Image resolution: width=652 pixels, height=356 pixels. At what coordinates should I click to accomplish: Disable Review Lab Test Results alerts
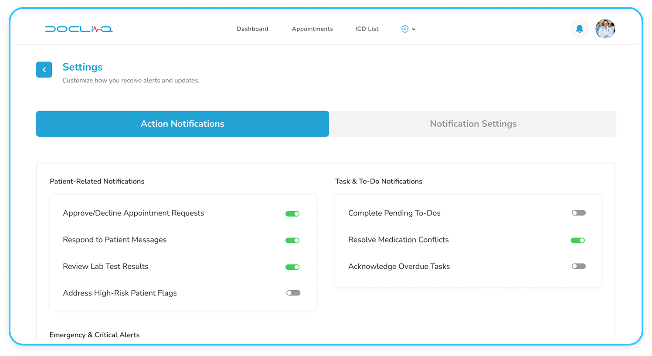(293, 267)
